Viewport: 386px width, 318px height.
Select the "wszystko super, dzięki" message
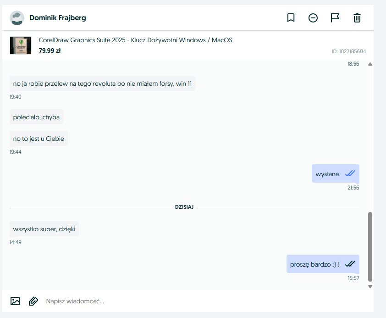point(44,229)
